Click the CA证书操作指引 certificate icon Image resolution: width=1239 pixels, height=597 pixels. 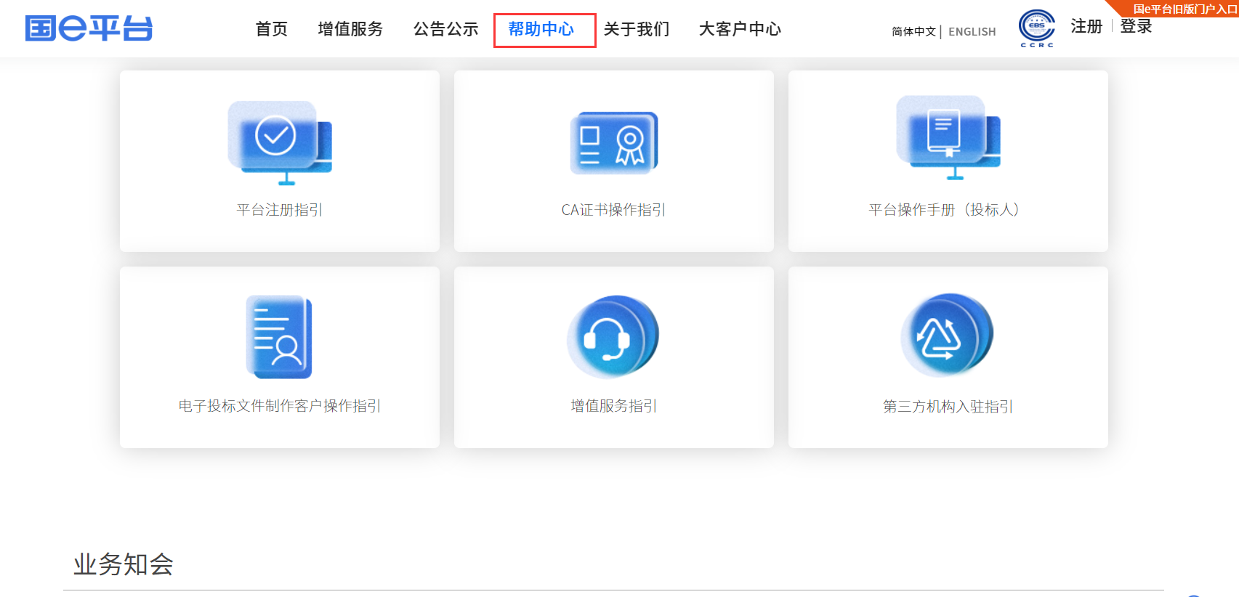[614, 142]
